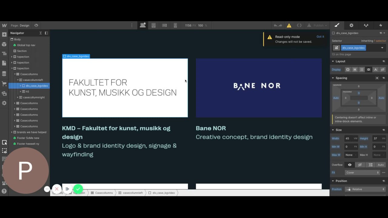Select the mobile landscape breakpoint
Screen dimensions: 388x218
164,25
